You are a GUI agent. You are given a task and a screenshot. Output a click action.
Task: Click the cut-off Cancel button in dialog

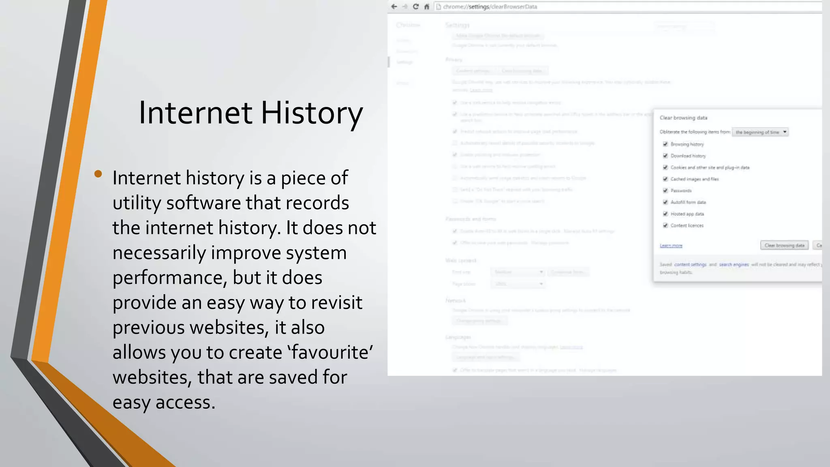tap(817, 245)
